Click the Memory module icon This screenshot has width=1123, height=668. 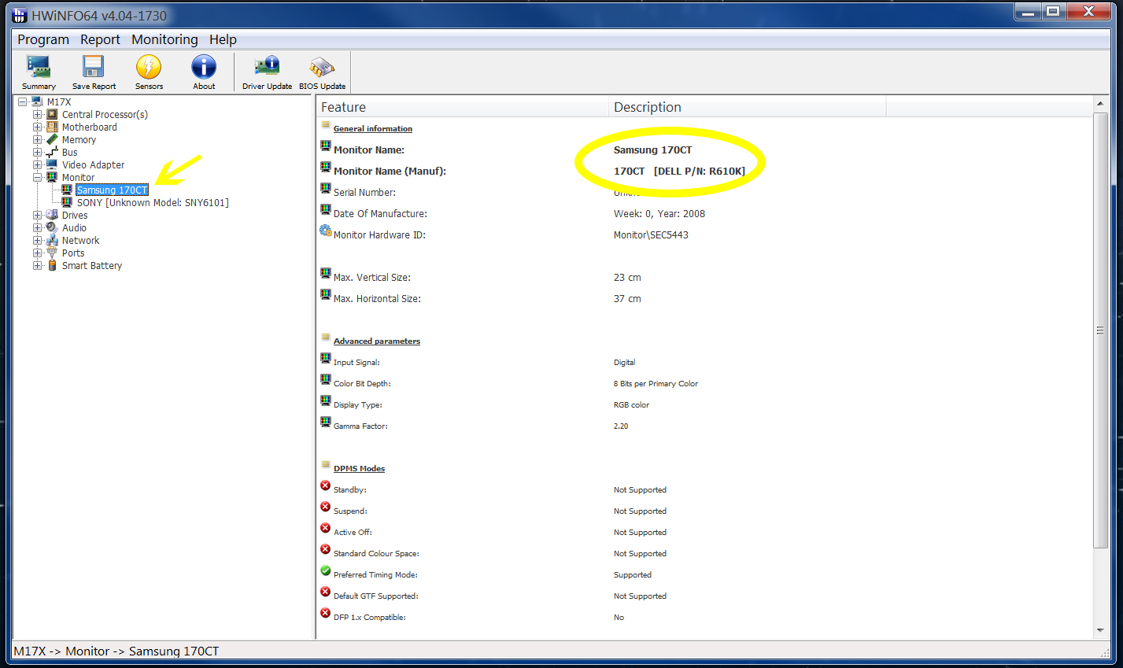(x=53, y=139)
